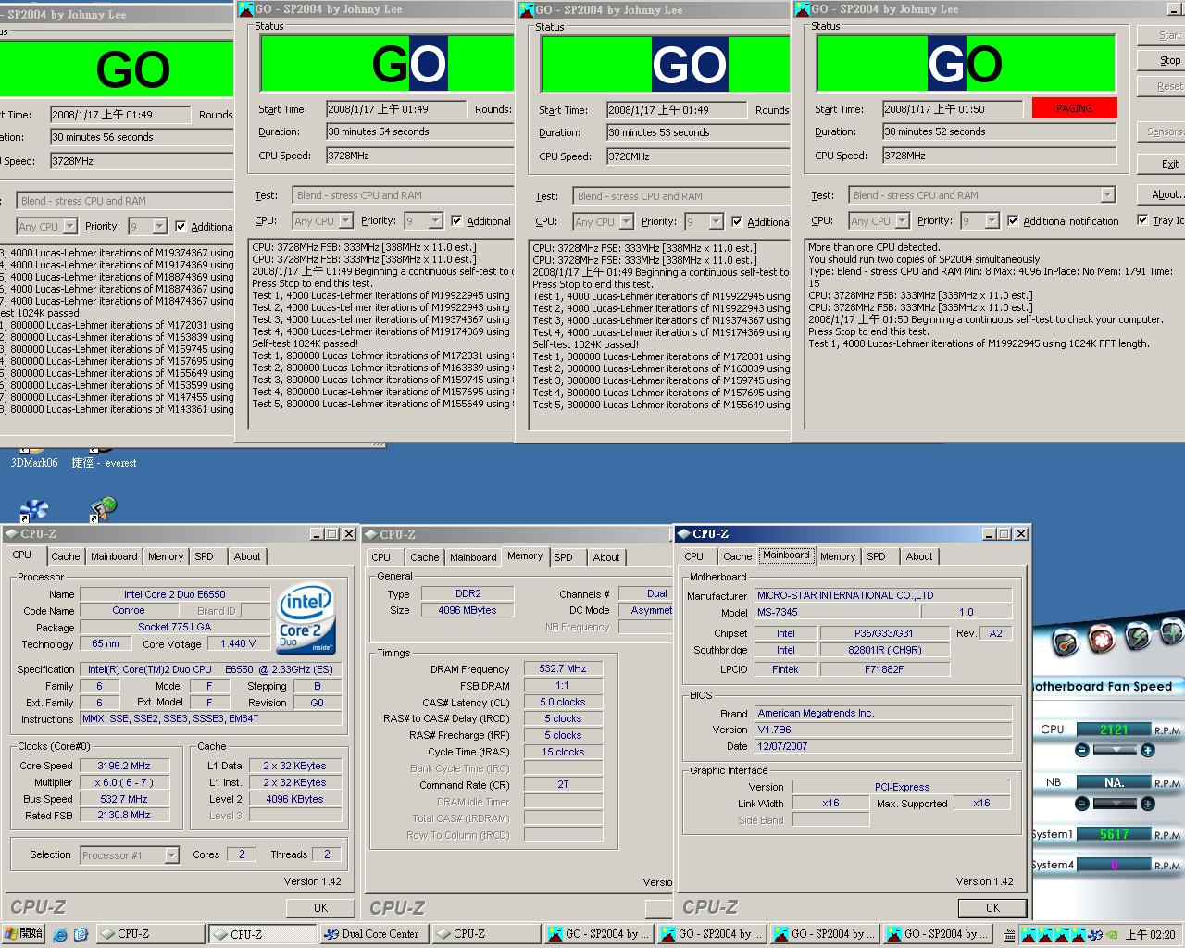Viewport: 1185px width, 948px height.
Task: Open Any CPU dropdown in third SP2004 window
Action: (x=626, y=222)
